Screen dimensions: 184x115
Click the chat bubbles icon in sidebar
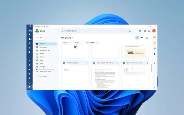click(30, 87)
